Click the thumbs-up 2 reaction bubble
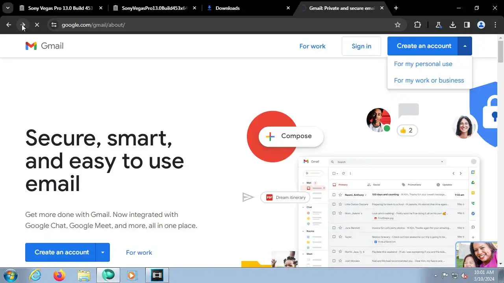The image size is (504, 283). (x=407, y=130)
